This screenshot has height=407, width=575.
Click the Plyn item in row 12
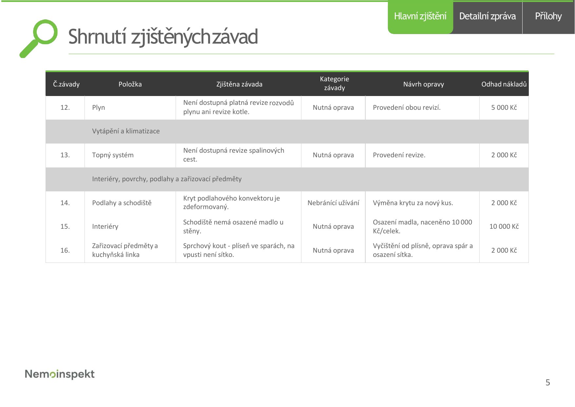[99, 107]
